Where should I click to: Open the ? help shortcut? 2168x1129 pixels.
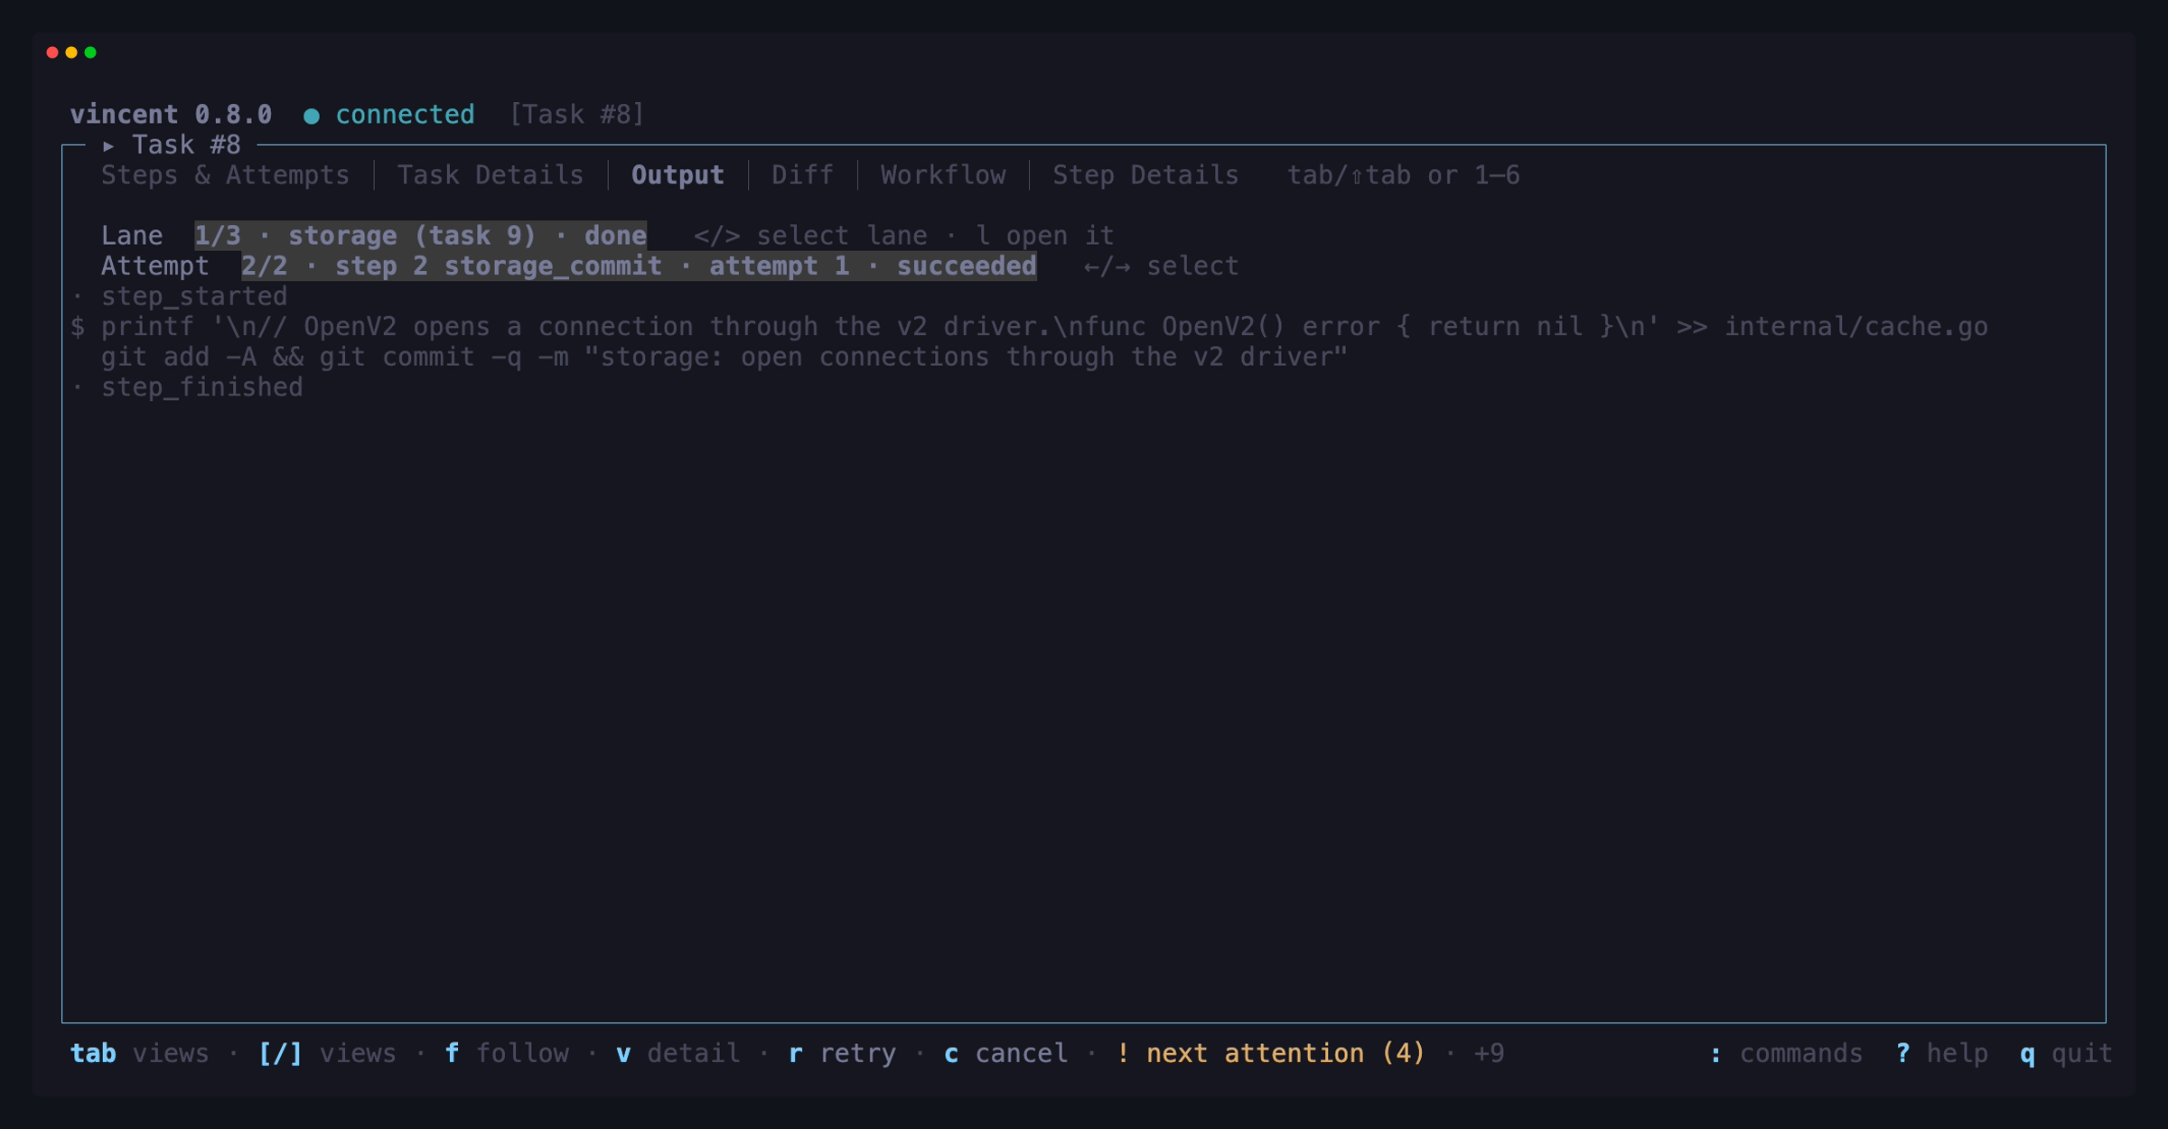tap(1942, 1053)
